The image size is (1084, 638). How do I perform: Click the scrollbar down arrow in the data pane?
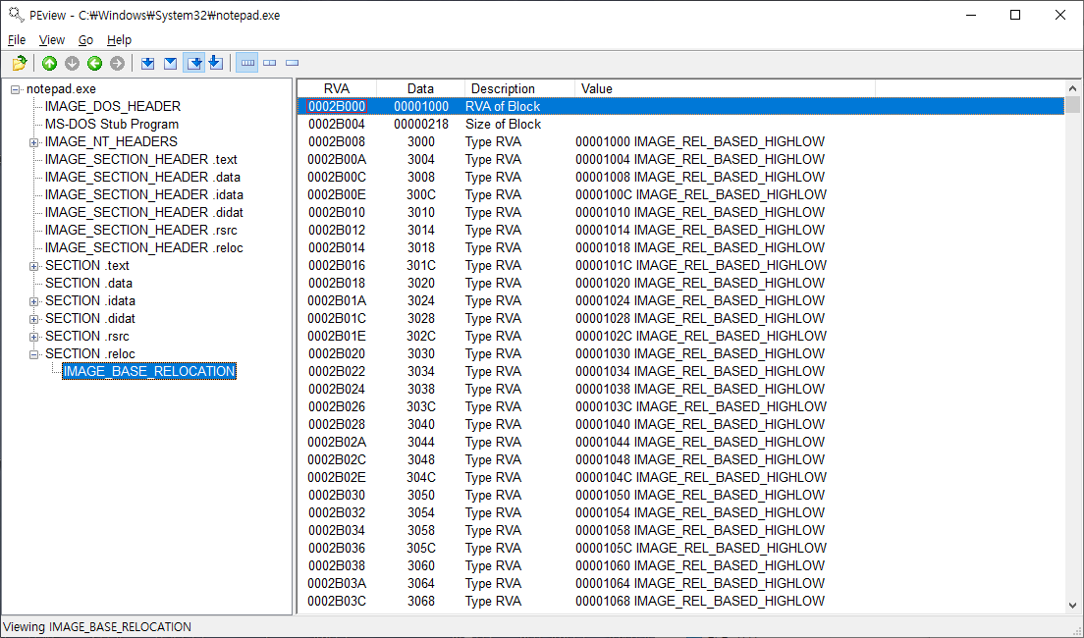[1072, 606]
